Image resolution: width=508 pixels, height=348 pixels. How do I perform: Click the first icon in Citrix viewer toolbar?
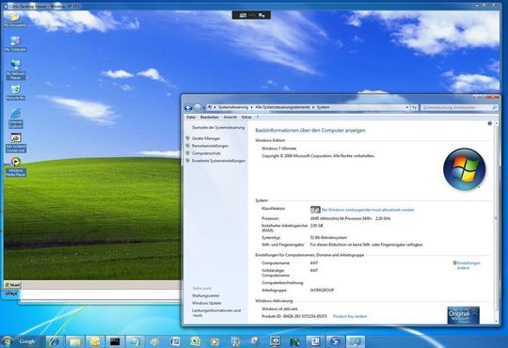[x=243, y=15]
